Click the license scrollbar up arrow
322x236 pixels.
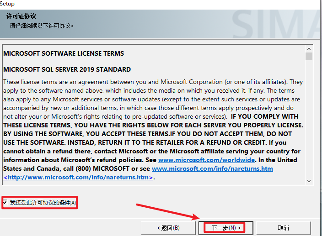pyautogui.click(x=309, y=49)
